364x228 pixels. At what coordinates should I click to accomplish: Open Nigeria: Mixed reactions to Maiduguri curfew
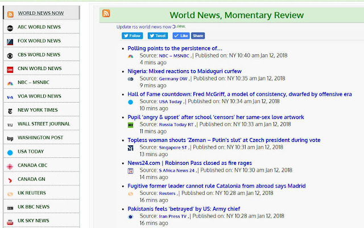tap(184, 71)
